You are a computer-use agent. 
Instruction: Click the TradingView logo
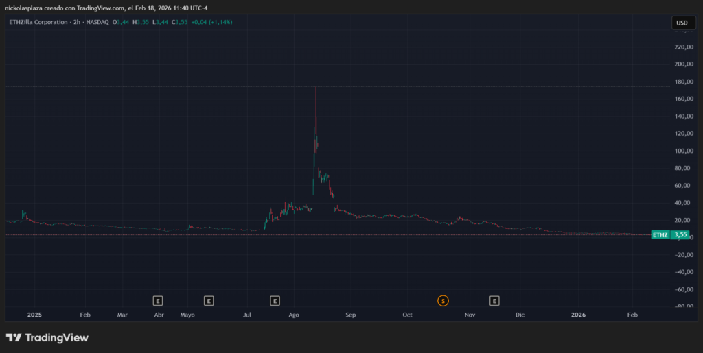47,338
